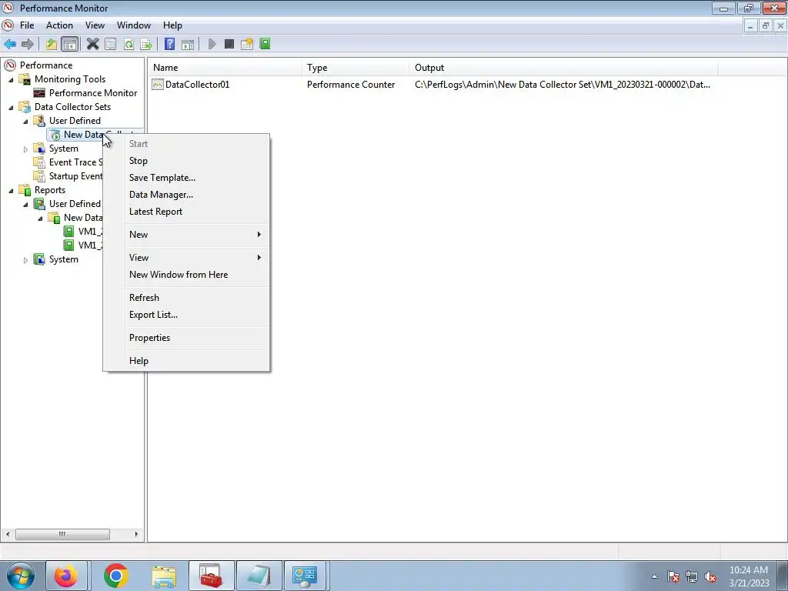Choose Stop in the context menu

(x=186, y=161)
